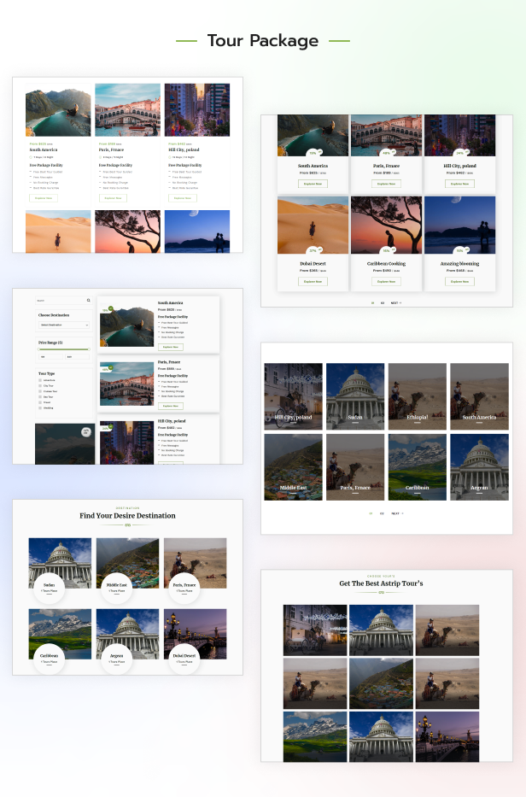Click the Tour Package page heading
The width and height of the screenshot is (526, 797).
[263, 41]
